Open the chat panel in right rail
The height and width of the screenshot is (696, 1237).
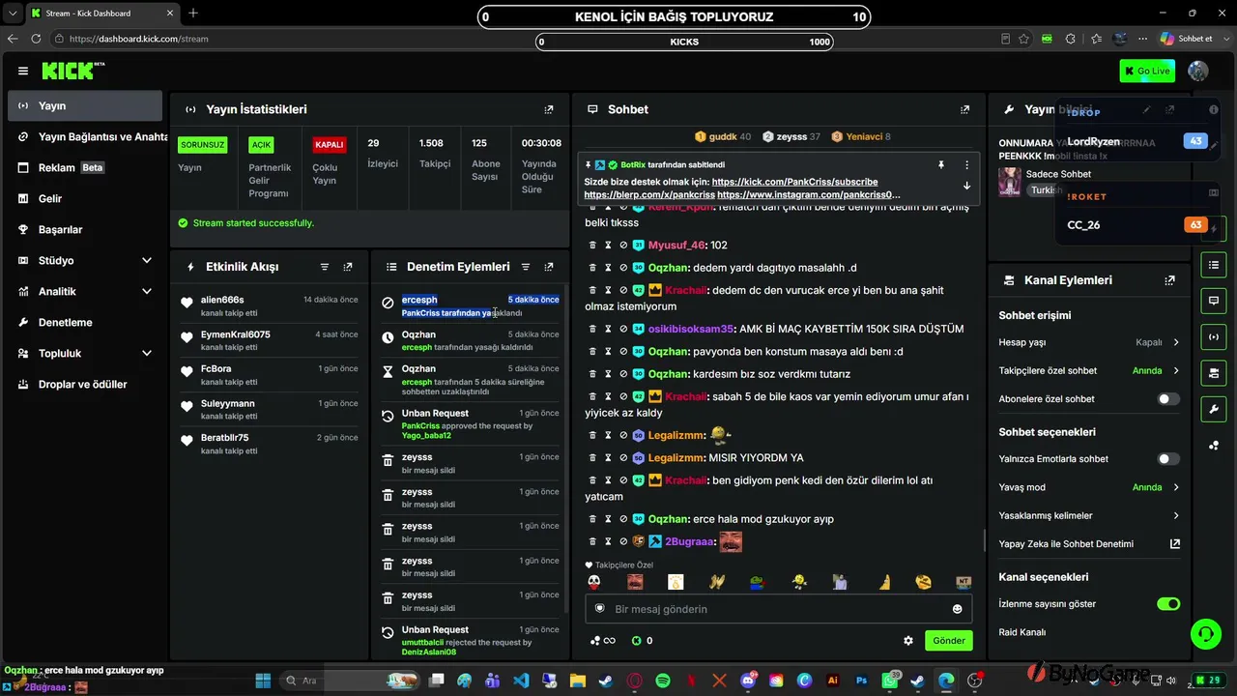[x=1214, y=301]
